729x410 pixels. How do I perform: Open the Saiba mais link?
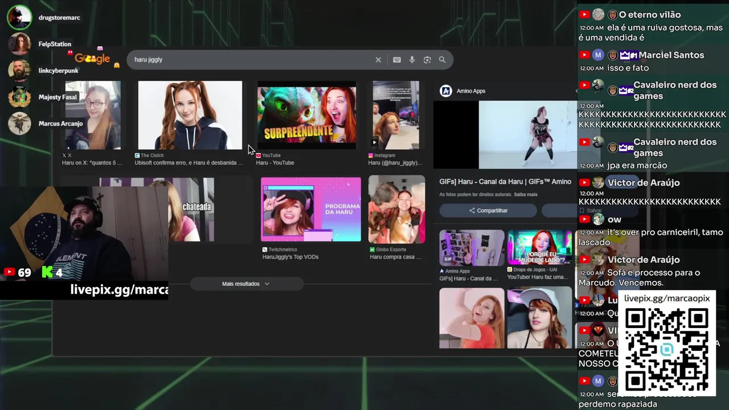pos(526,194)
